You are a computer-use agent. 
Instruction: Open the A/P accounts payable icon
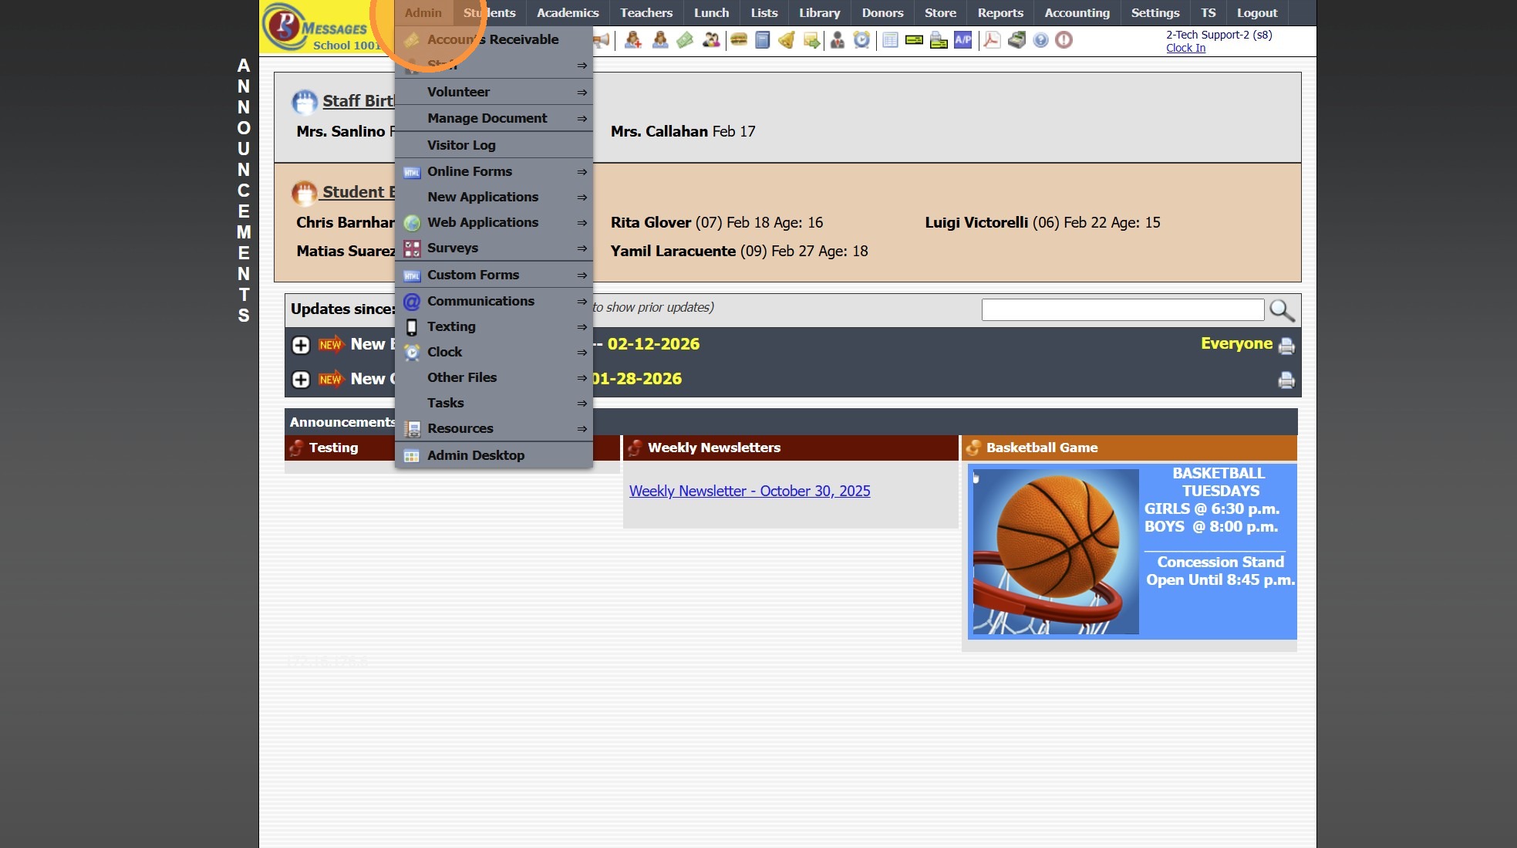(x=962, y=39)
